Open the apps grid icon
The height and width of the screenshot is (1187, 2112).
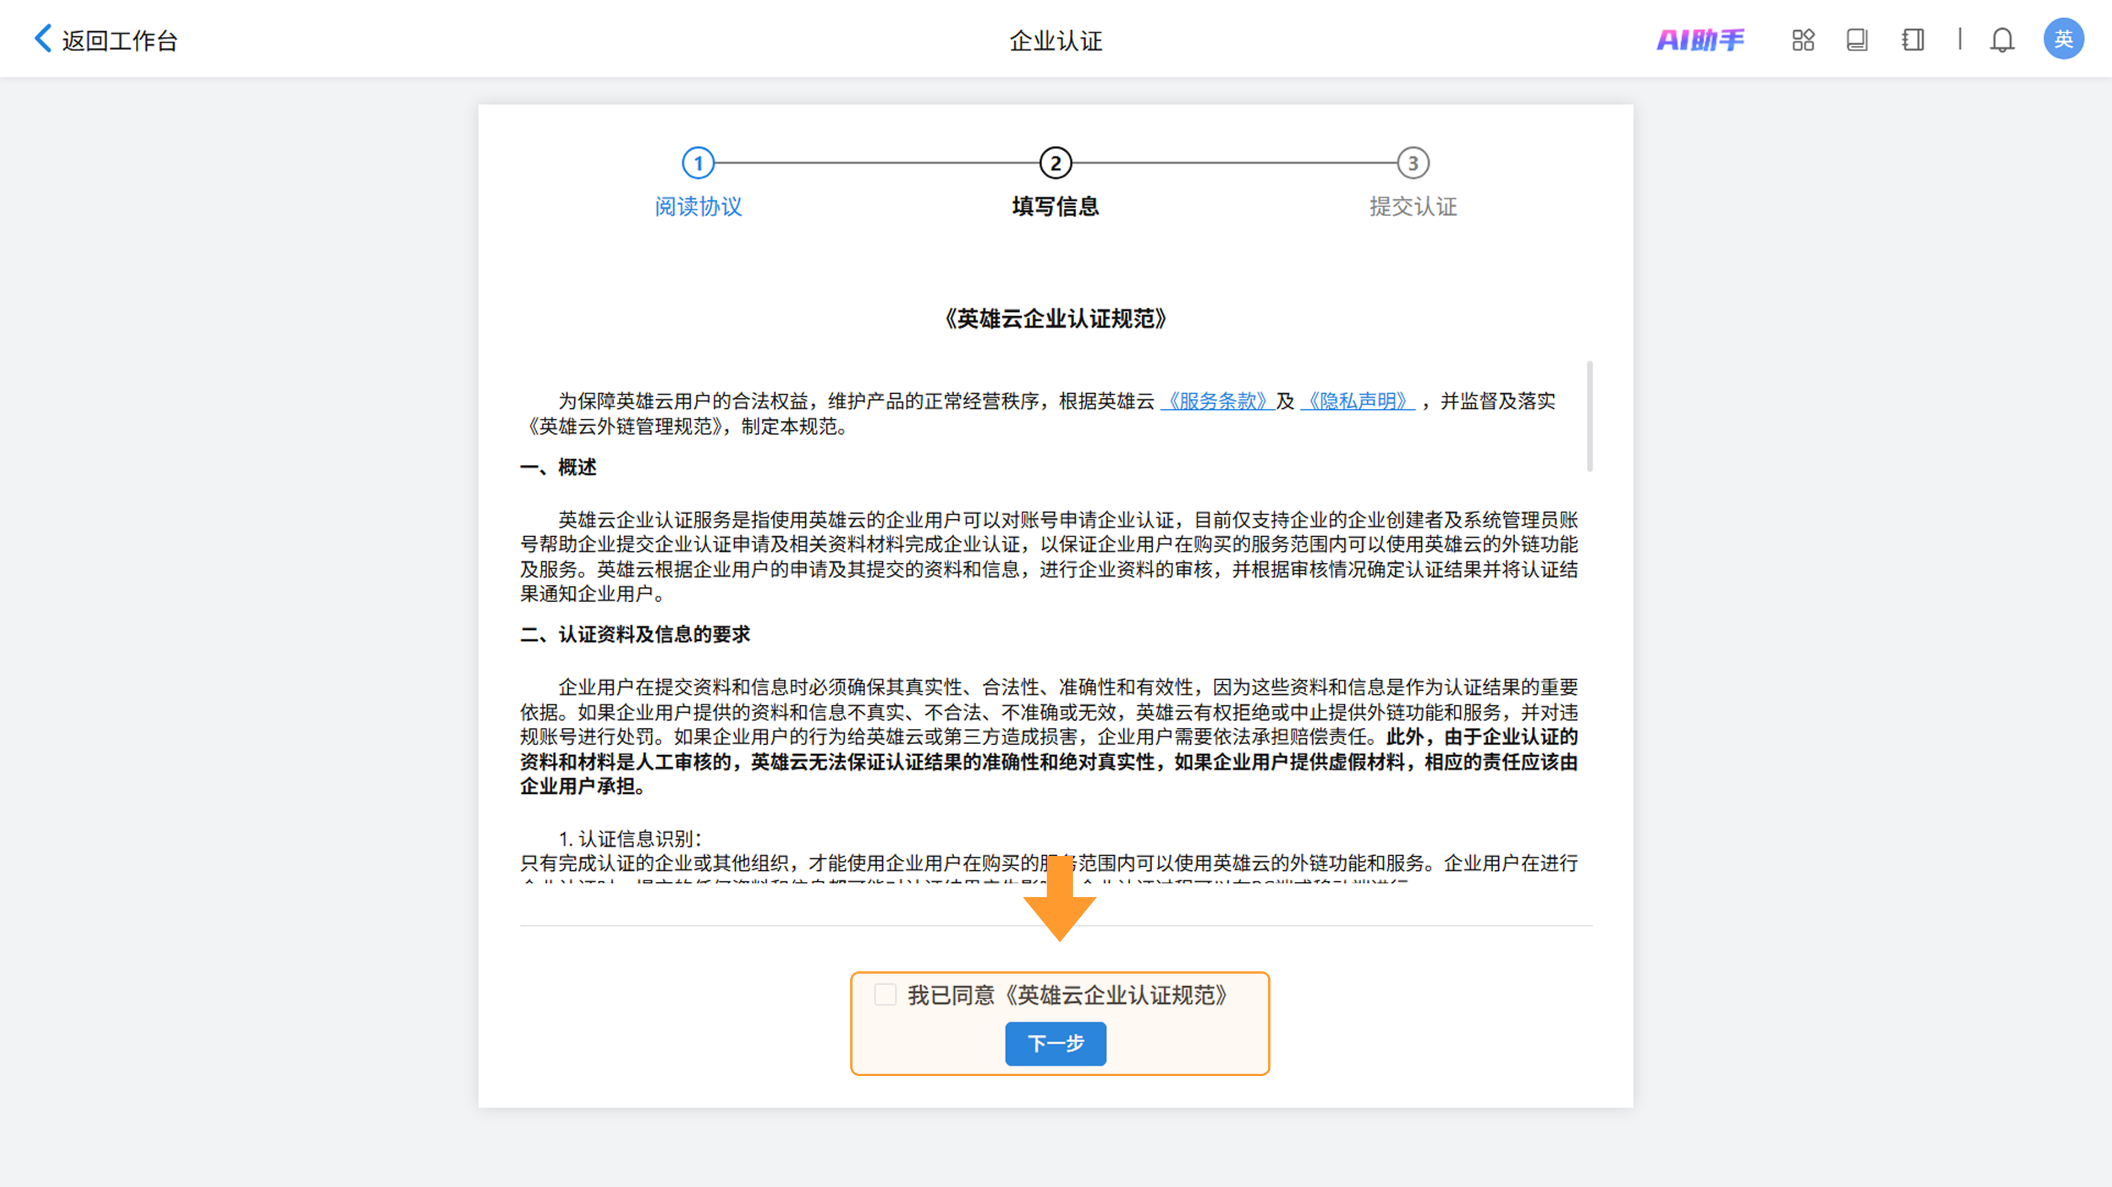(1803, 40)
